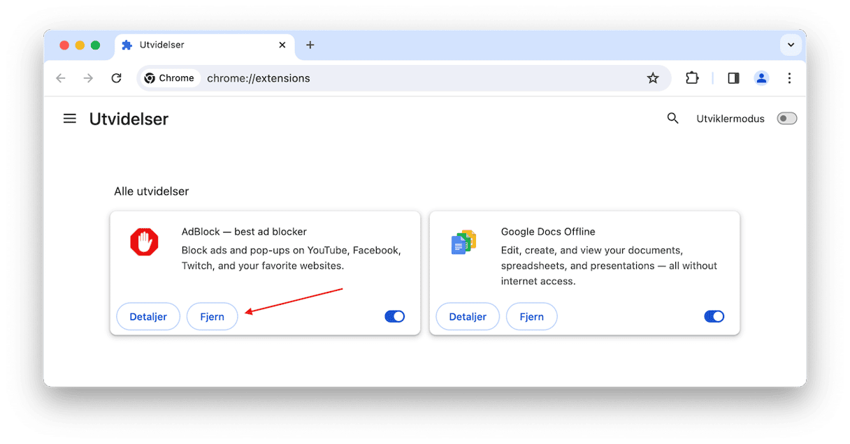Image resolution: width=850 pixels, height=444 pixels.
Task: Open Chrome's three-dot menu
Action: pos(789,78)
